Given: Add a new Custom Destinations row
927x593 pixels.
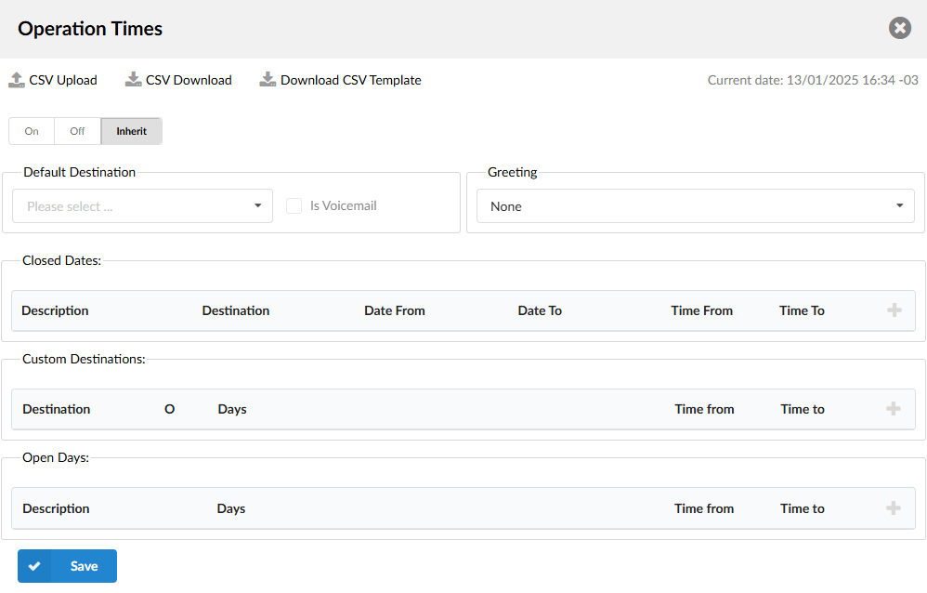Looking at the screenshot, I should tap(894, 409).
